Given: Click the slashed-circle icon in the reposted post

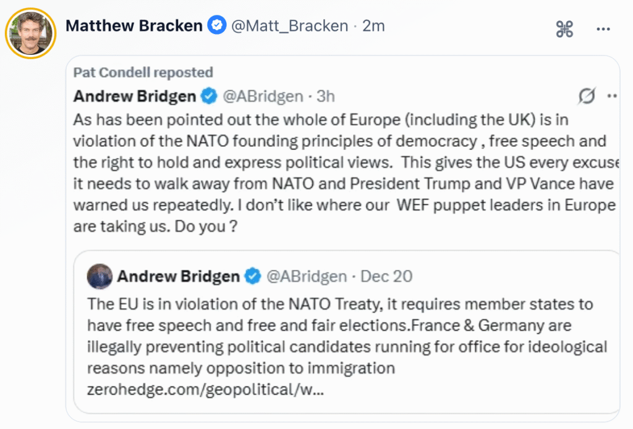Looking at the screenshot, I should tap(587, 96).
